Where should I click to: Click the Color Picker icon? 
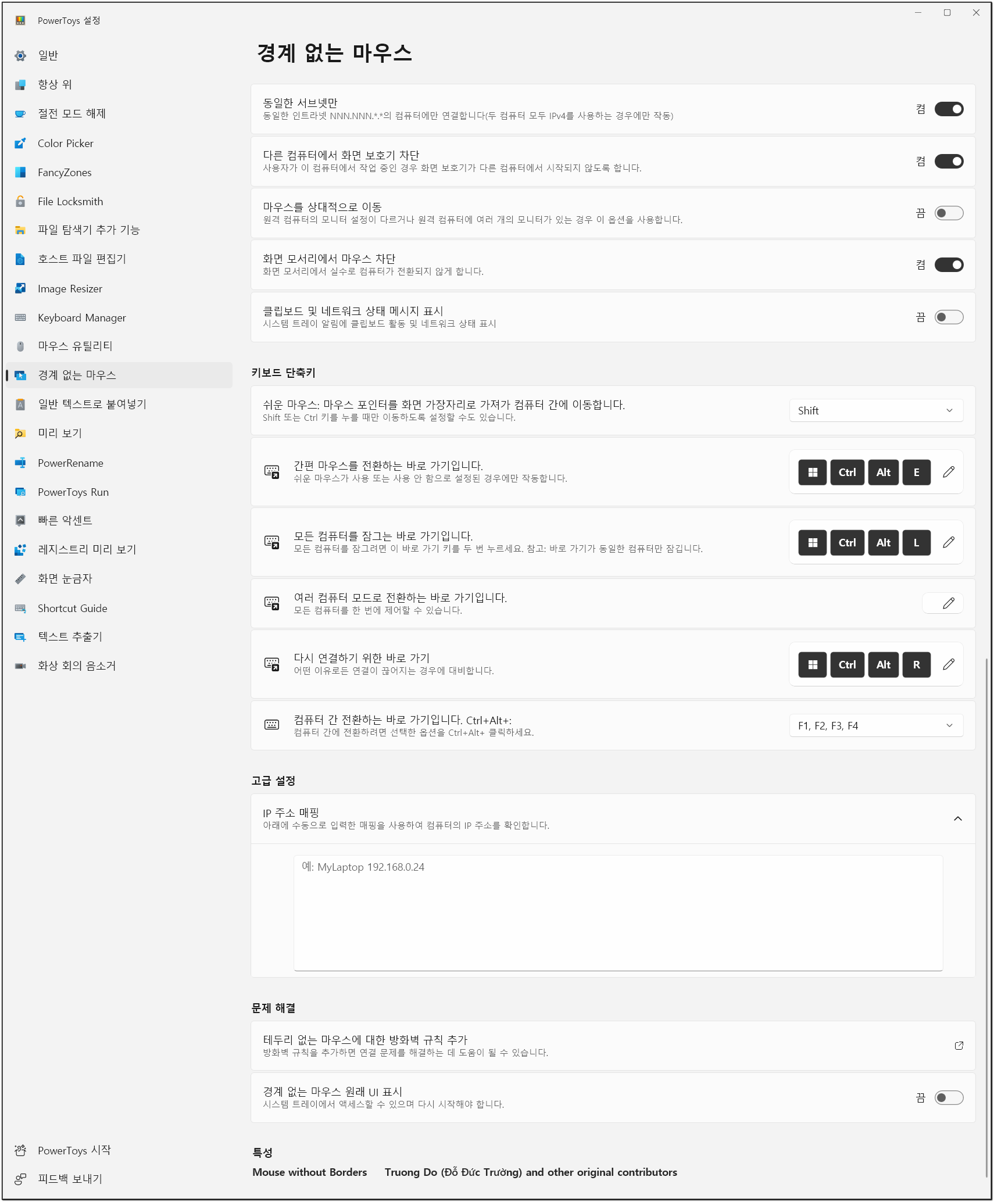coord(20,143)
